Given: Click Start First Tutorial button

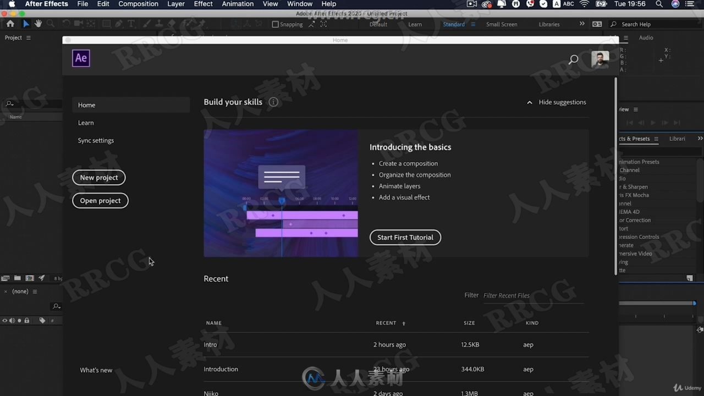Looking at the screenshot, I should point(405,238).
